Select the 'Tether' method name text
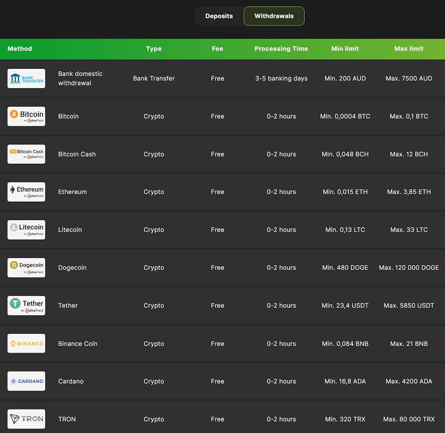 point(68,306)
